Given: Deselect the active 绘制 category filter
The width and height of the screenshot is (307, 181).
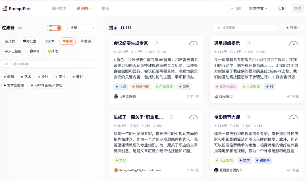Looking at the screenshot, I should click(x=68, y=41).
